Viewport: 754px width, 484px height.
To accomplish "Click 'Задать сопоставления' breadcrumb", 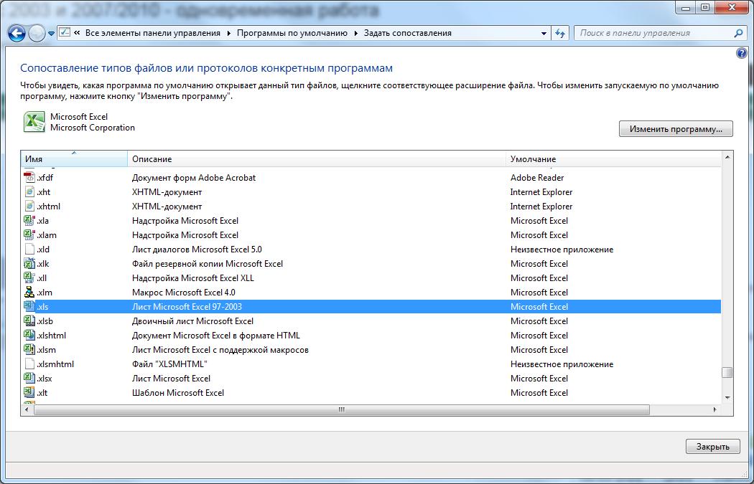I will pos(407,33).
